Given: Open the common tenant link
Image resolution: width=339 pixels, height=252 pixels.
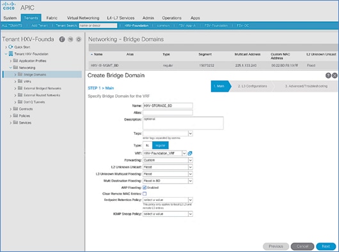Looking at the screenshot, I should coord(163,26).
